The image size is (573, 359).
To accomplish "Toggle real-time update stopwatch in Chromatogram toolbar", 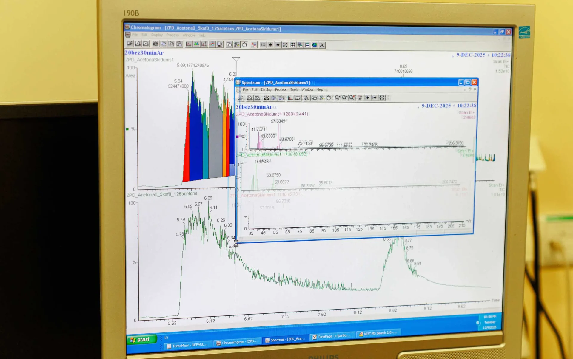I will (x=244, y=45).
